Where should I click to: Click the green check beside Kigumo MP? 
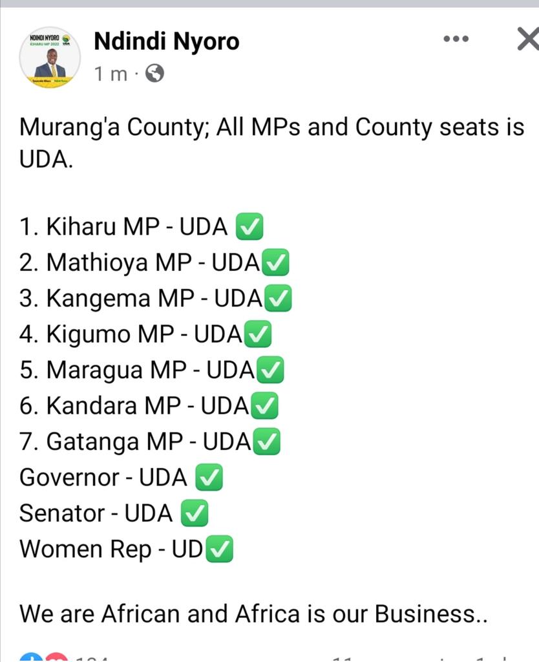pyautogui.click(x=257, y=334)
